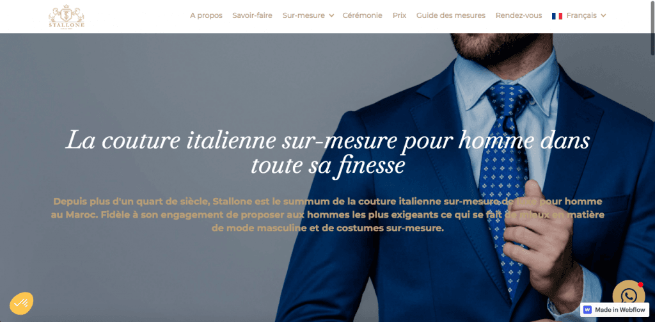Image resolution: width=655 pixels, height=322 pixels.
Task: Click the page vertical scrollbar thumb
Action: click(652, 27)
